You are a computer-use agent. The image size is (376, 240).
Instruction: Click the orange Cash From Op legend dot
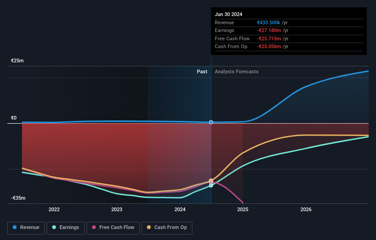coord(149,227)
